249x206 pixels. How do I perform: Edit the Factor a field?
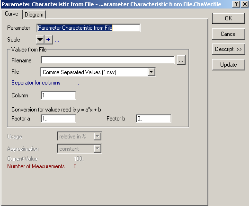point(58,119)
